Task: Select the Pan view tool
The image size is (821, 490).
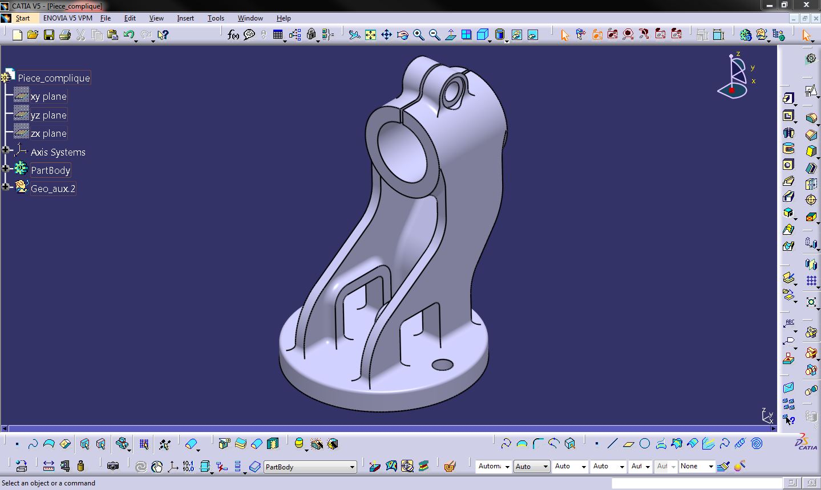Action: (386, 35)
